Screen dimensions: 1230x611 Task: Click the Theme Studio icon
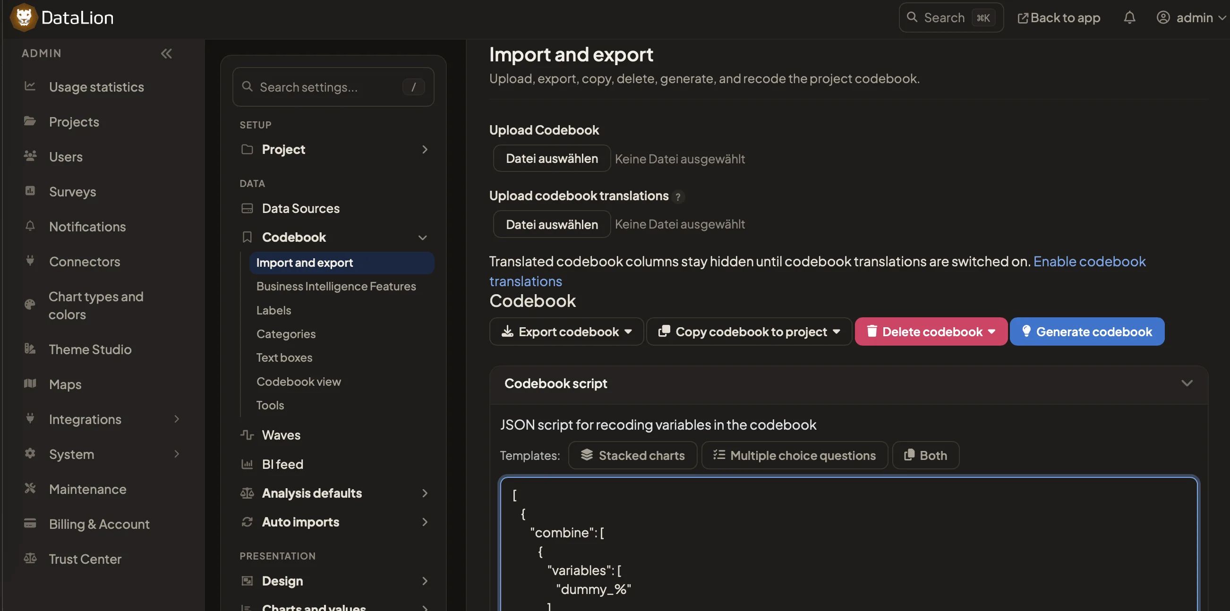tap(30, 348)
